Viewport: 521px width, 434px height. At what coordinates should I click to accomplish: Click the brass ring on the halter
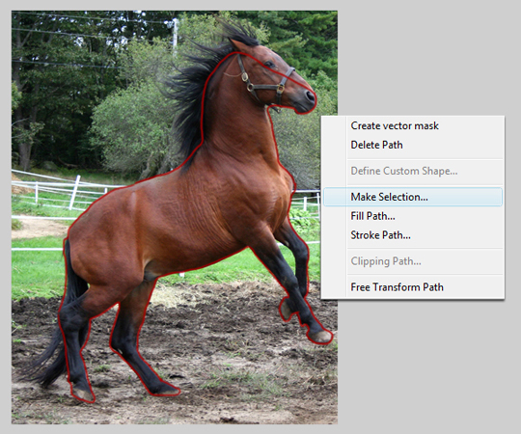click(x=245, y=77)
